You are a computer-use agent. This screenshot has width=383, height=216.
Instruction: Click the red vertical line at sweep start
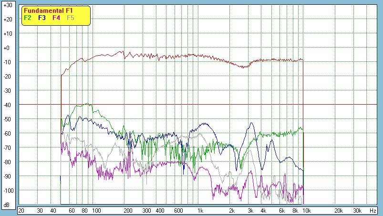pyautogui.click(x=61, y=95)
